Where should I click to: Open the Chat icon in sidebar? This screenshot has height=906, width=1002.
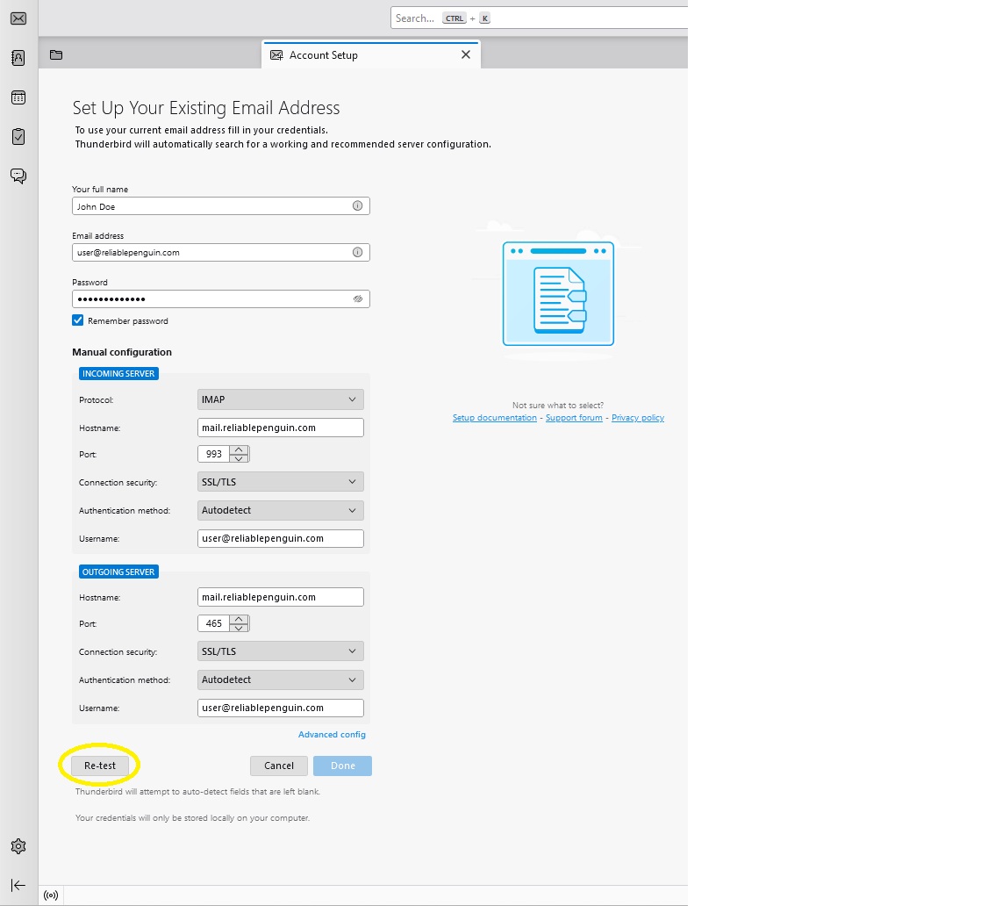tap(18, 176)
